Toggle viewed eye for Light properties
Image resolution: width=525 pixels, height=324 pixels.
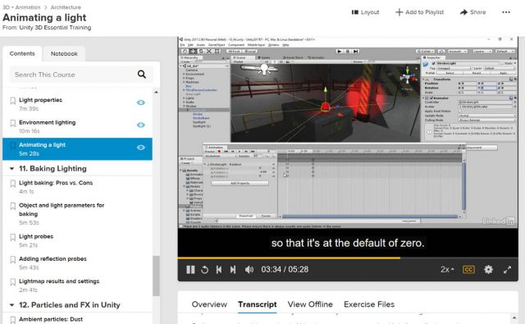click(x=141, y=103)
